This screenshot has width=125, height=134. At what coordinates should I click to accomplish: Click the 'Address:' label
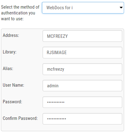[x=11, y=35]
